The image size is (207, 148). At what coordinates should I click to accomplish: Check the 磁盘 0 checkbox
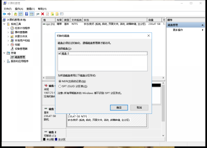[x=60, y=53]
